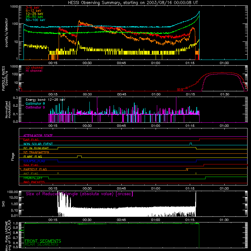
Task: Click the SC_IN_SUNLIGHT flag label
Action: (36, 148)
